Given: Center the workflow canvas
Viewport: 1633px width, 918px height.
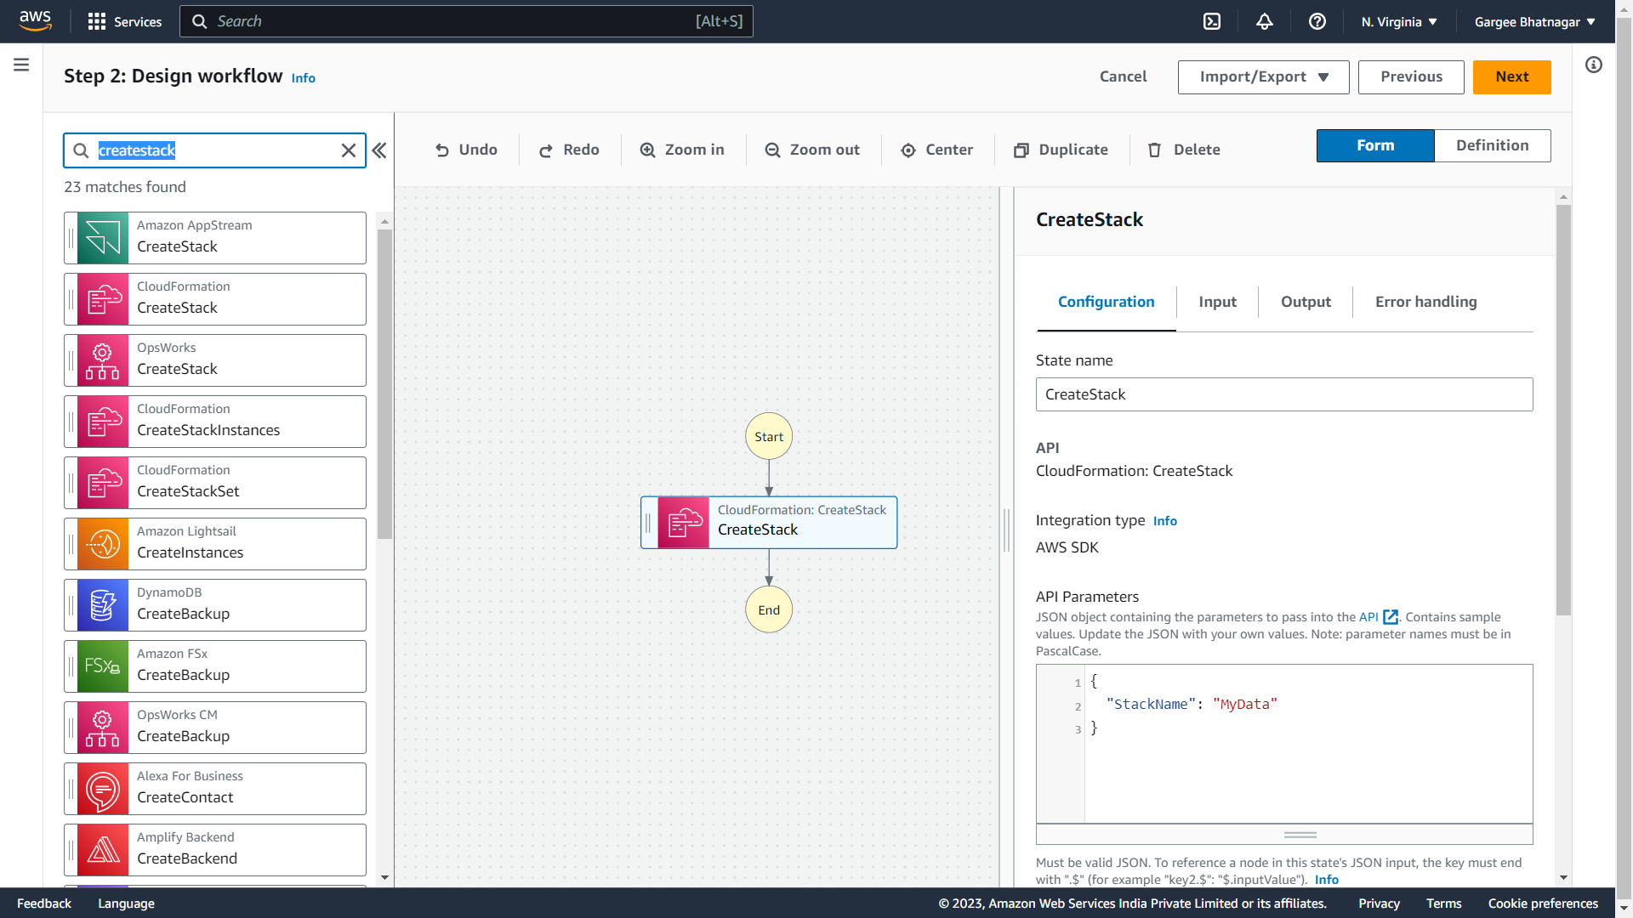Looking at the screenshot, I should point(936,150).
